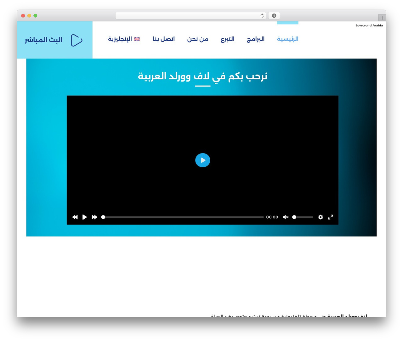The image size is (403, 341).
Task: Click the video progress seek bar
Action: coord(183,217)
